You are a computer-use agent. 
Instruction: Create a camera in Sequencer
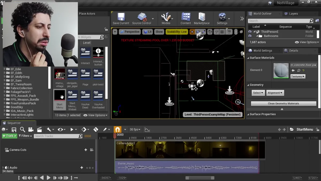(x=31, y=130)
